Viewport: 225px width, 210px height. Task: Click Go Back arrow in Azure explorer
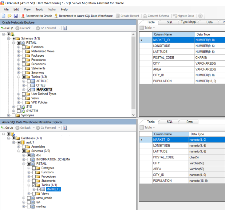17,128
